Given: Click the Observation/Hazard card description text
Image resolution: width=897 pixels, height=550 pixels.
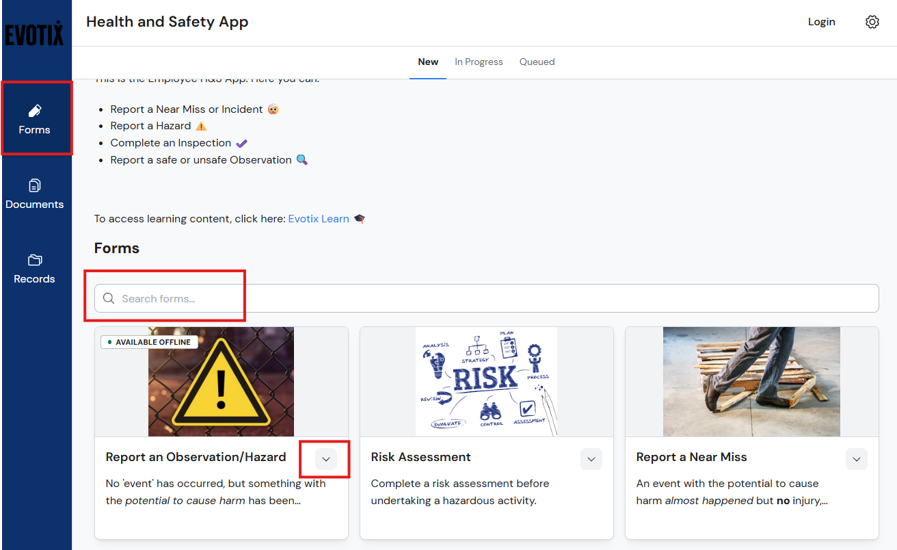Looking at the screenshot, I should pyautogui.click(x=216, y=492).
